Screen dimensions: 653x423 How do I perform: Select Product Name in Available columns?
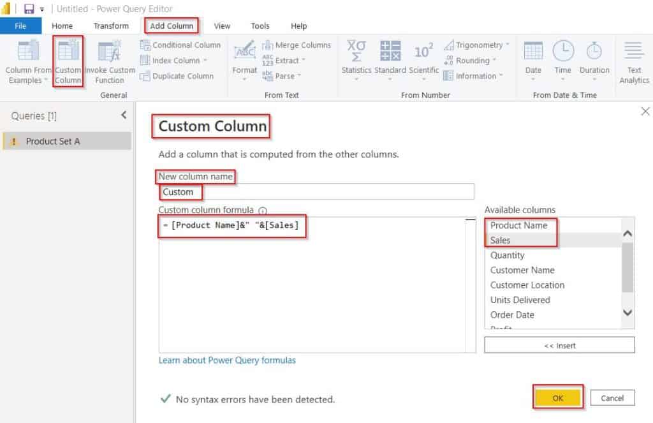[553, 225]
